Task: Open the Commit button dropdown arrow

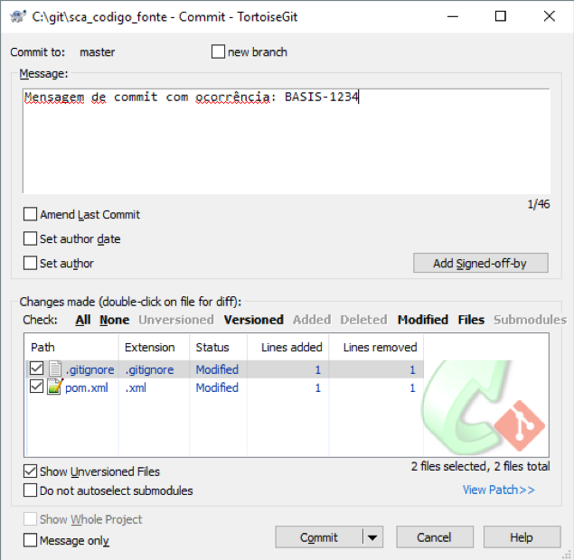Action: [372, 537]
